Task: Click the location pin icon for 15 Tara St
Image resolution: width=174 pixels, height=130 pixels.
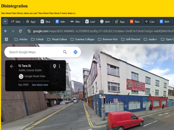Action: click(x=54, y=66)
